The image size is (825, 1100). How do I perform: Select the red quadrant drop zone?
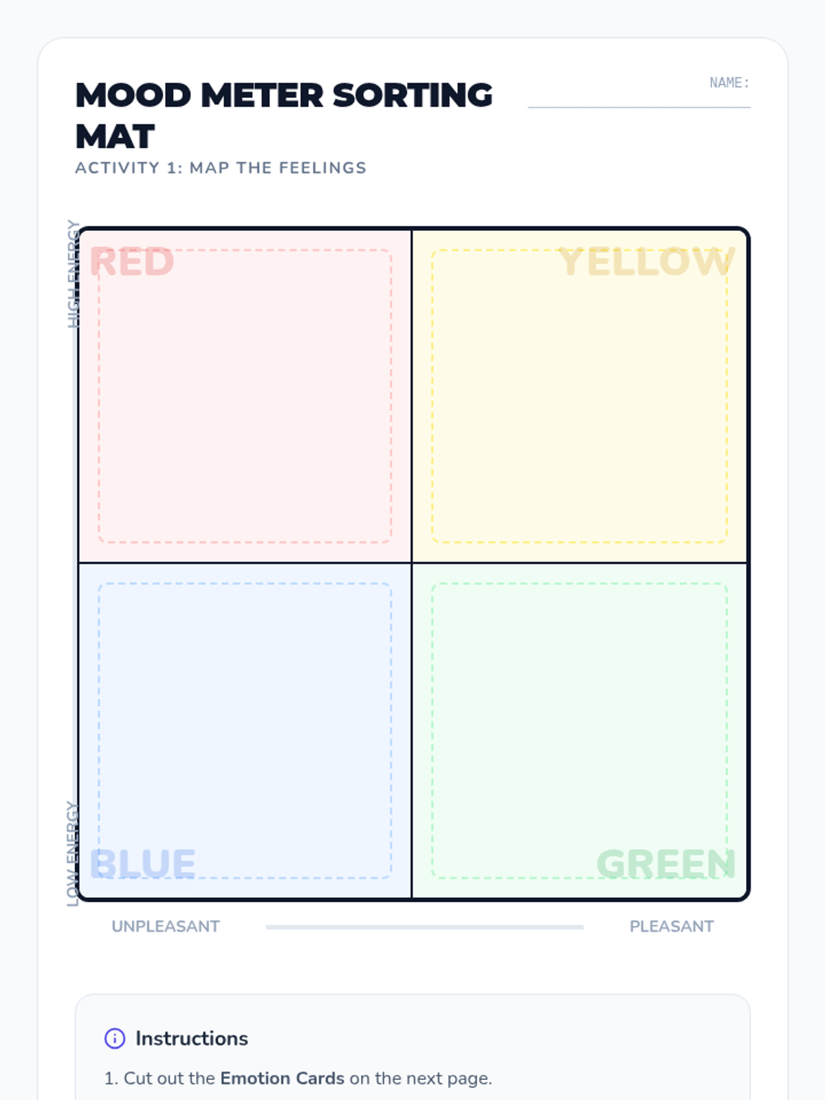245,396
